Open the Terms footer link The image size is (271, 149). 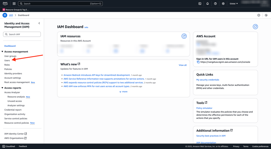(x=246, y=146)
